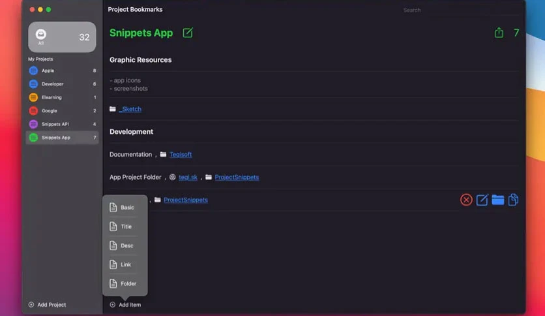This screenshot has width=545, height=316.
Task: Click the item count 7 at top right
Action: pos(516,33)
